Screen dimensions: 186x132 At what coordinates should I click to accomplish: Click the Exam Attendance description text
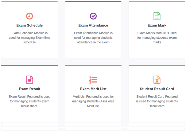(93, 38)
